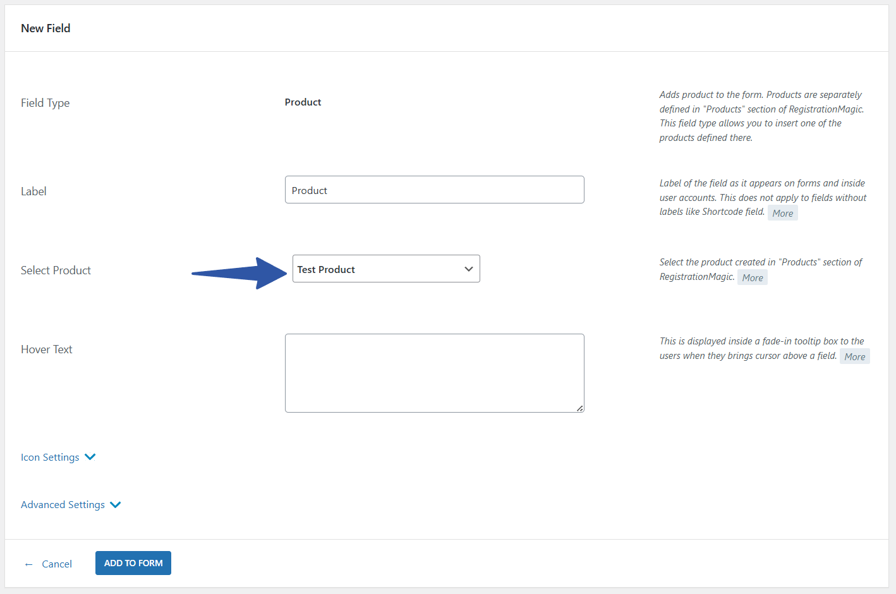896x594 pixels.
Task: Click the down caret in Test Product dropdown
Action: 468,269
